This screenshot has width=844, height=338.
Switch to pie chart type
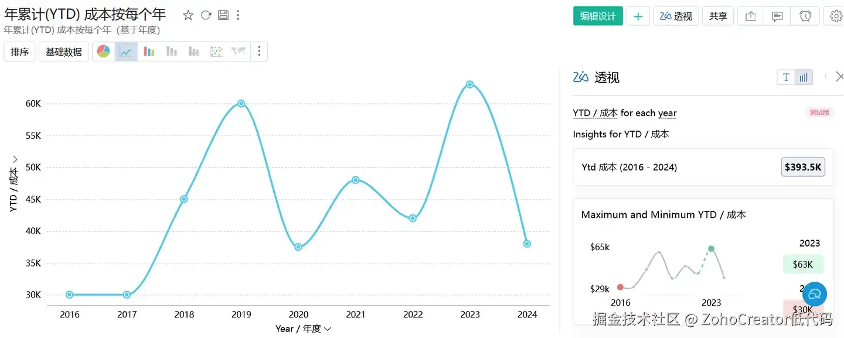pos(104,52)
